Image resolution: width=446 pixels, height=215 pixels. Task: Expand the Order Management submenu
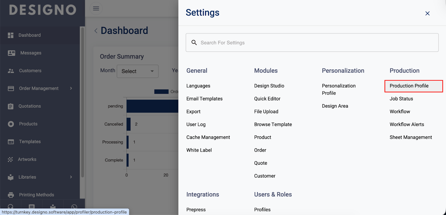point(71,88)
